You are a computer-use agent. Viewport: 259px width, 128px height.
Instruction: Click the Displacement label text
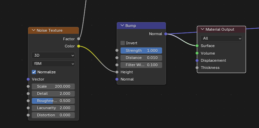point(213,60)
